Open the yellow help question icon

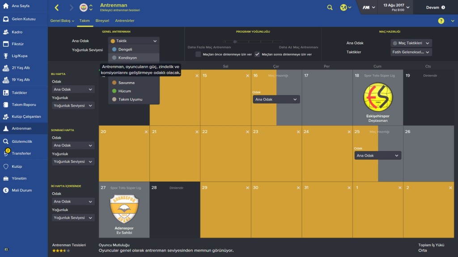[x=441, y=21]
